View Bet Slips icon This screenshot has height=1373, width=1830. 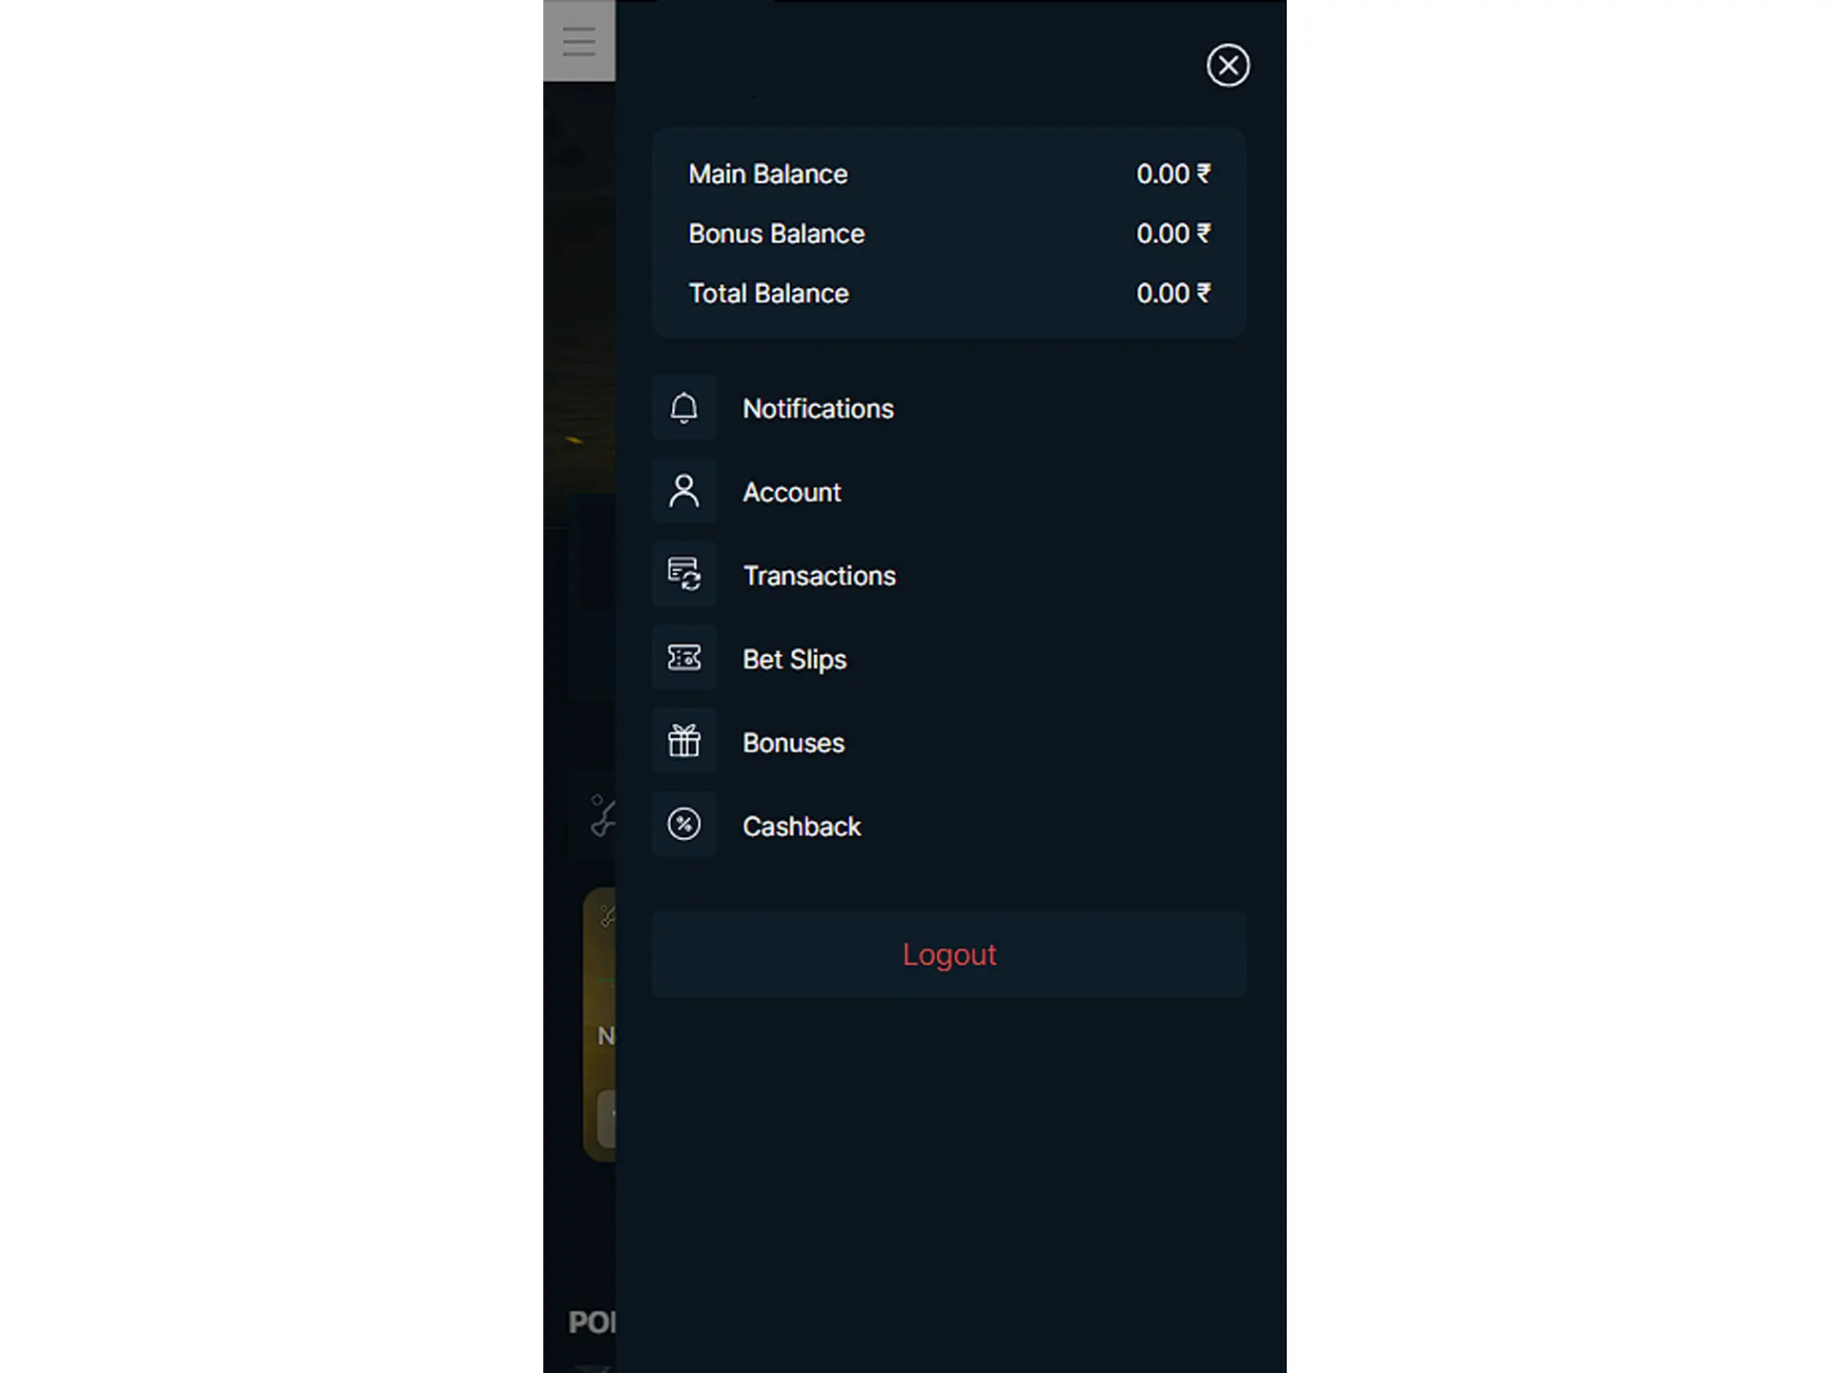click(684, 658)
